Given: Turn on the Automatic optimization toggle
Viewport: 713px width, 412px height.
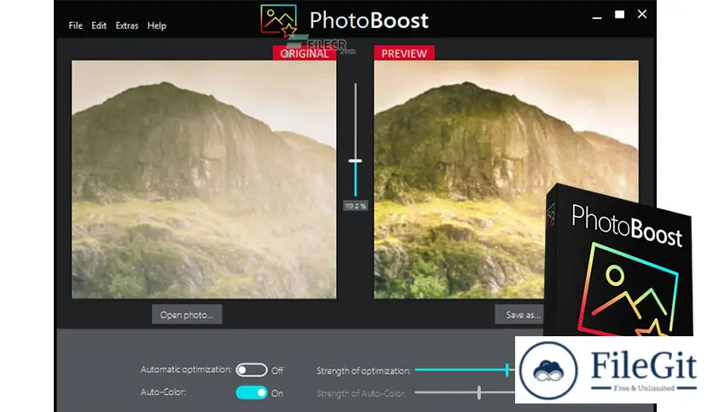Looking at the screenshot, I should click(x=252, y=370).
